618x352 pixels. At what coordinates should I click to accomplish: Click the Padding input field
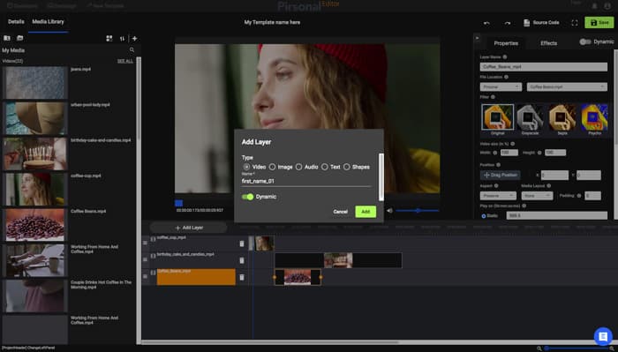(592, 195)
